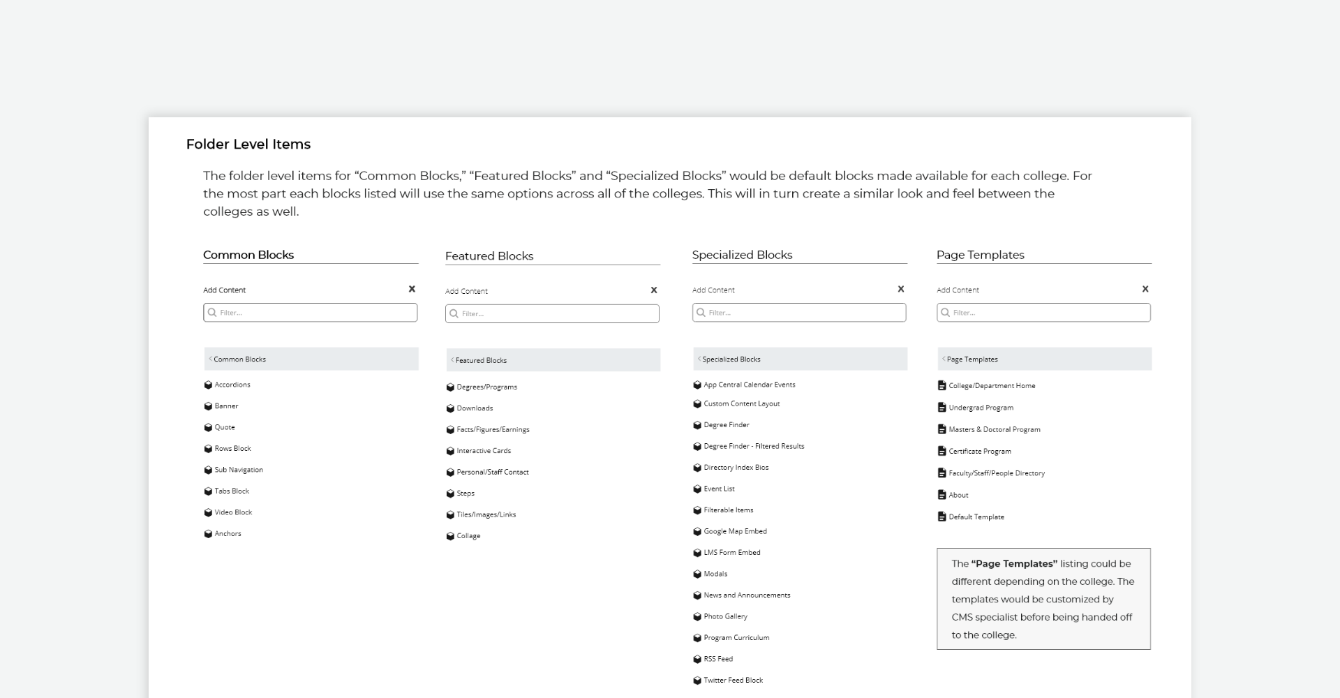Choose the Interactive Cards block

coord(484,451)
